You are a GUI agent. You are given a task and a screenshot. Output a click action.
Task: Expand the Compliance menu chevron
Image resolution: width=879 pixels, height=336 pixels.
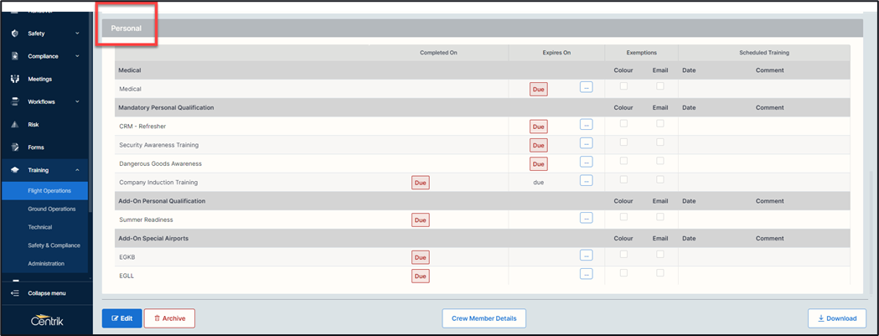(x=77, y=56)
